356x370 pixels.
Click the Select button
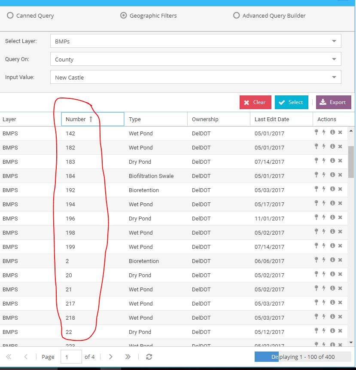coord(292,102)
